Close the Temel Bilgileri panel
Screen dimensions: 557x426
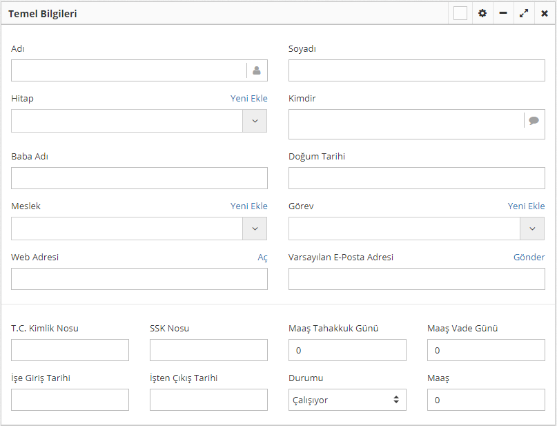(545, 13)
